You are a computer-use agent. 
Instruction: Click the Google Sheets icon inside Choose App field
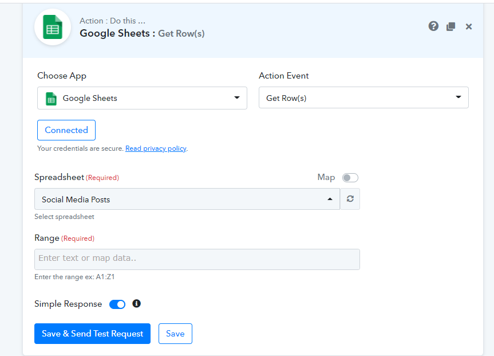point(51,99)
